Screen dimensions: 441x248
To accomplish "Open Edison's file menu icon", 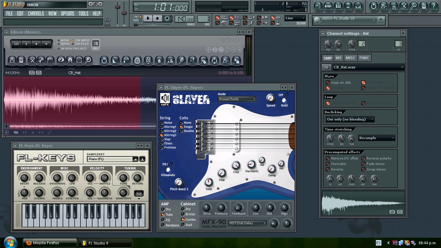I will click(12, 61).
